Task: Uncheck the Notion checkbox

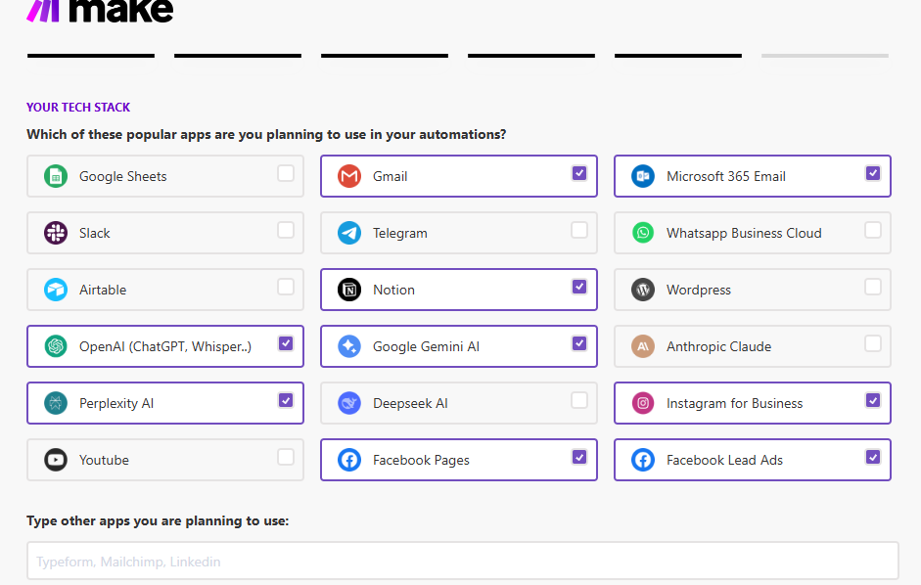Action: click(579, 287)
